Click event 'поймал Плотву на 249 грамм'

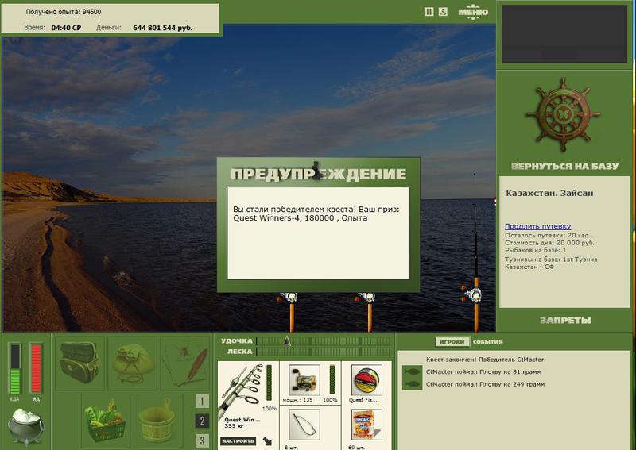[x=485, y=384]
